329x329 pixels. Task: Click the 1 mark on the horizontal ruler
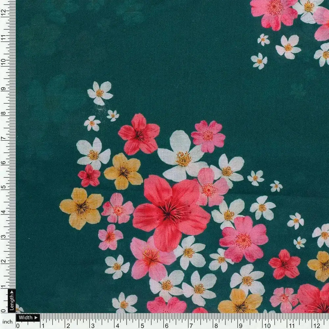coord(43,325)
